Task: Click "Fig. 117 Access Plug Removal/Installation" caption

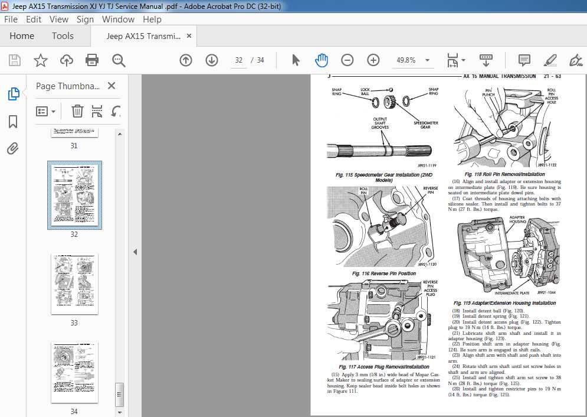Action: (383, 367)
